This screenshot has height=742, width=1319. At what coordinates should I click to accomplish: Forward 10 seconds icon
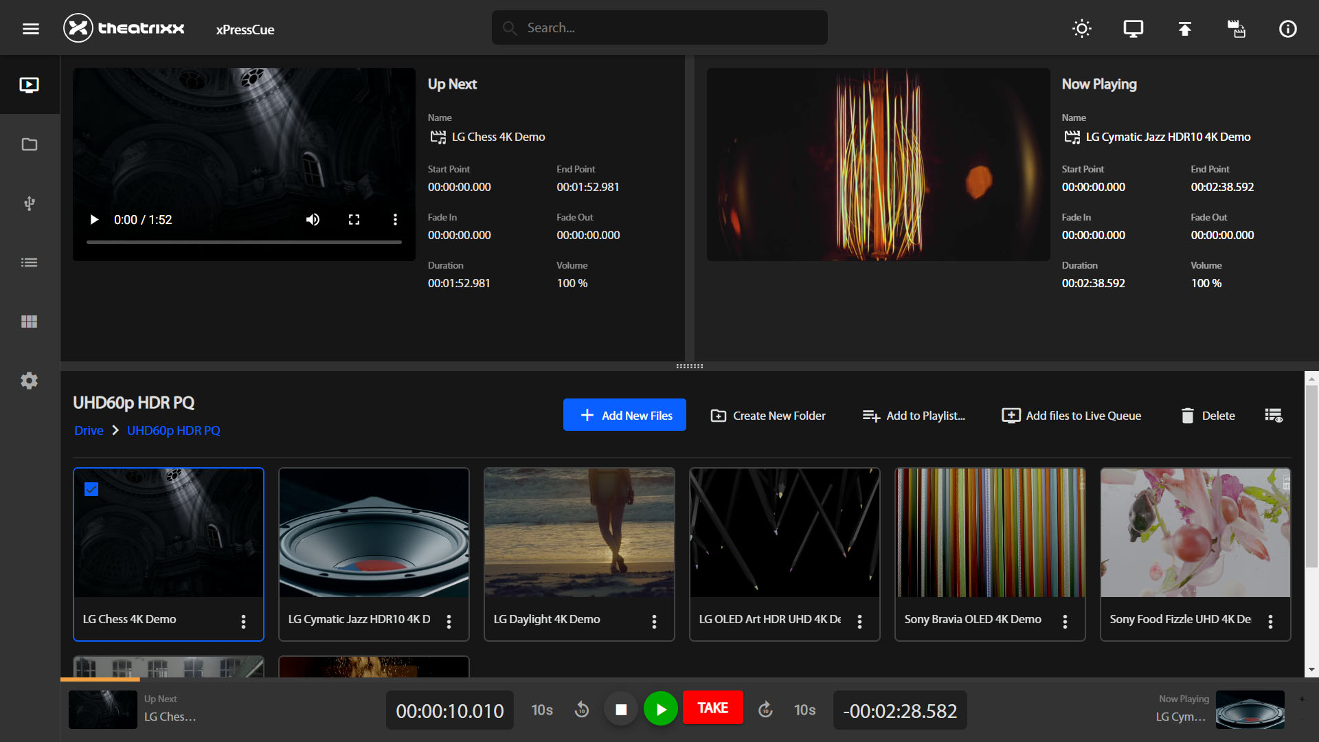coord(765,710)
